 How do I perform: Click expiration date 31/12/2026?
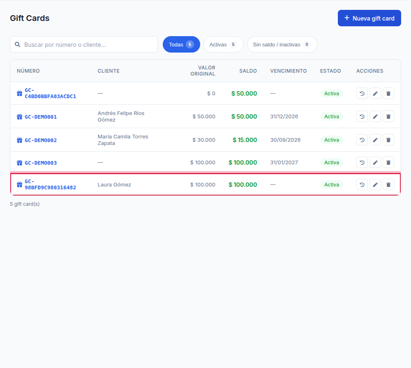[284, 117]
